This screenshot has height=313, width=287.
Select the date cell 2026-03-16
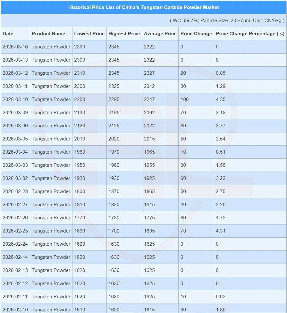[x=15, y=47]
